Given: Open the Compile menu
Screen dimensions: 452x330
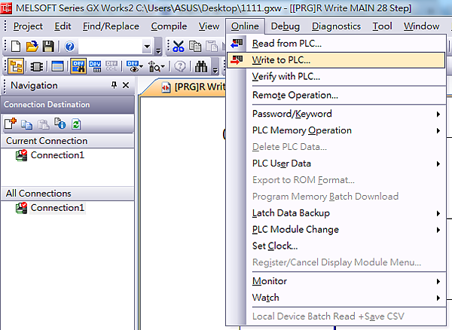Looking at the screenshot, I should 169,26.
